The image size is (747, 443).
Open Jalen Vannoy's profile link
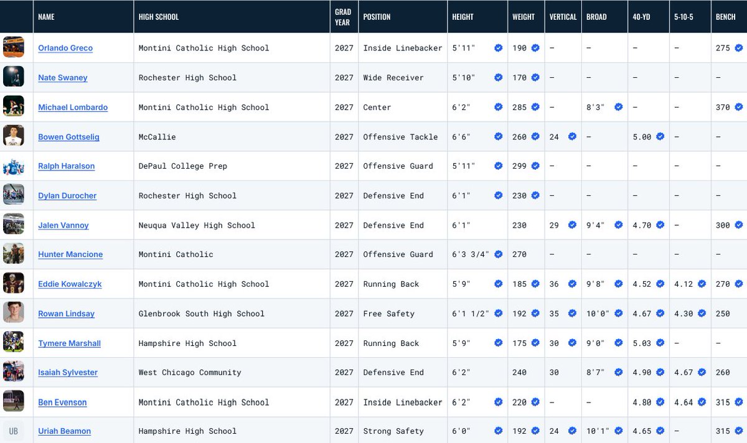pos(63,225)
